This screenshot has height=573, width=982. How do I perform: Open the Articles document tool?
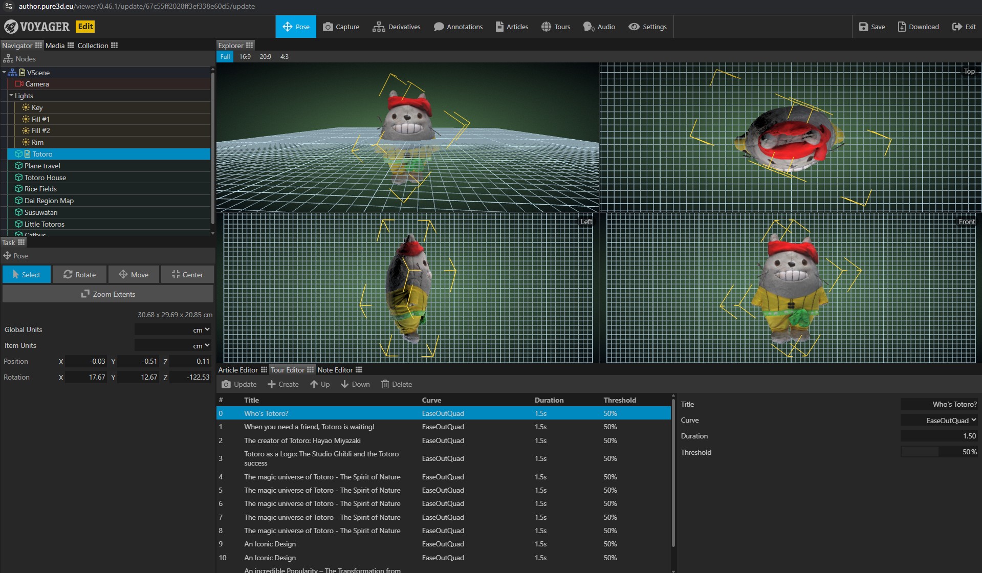[x=512, y=27]
